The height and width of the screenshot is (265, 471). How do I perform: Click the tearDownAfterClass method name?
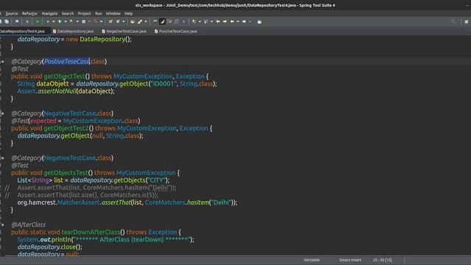(x=91, y=232)
